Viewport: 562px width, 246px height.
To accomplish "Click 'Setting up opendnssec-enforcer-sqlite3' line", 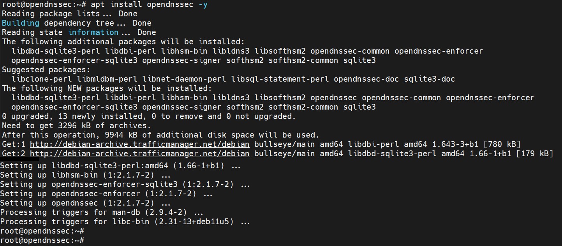I will click(125, 184).
